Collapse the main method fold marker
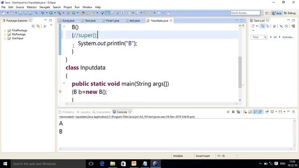299x168 pixels. click(64, 83)
